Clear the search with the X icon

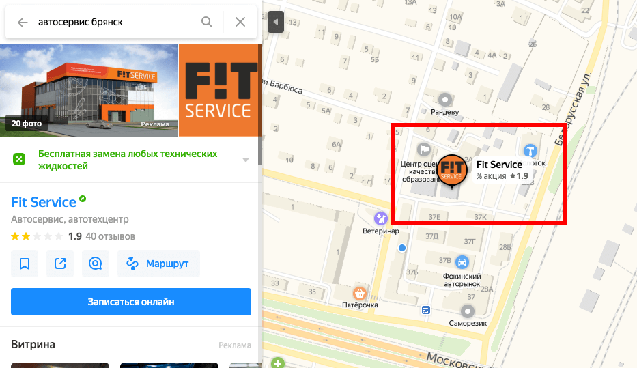240,22
